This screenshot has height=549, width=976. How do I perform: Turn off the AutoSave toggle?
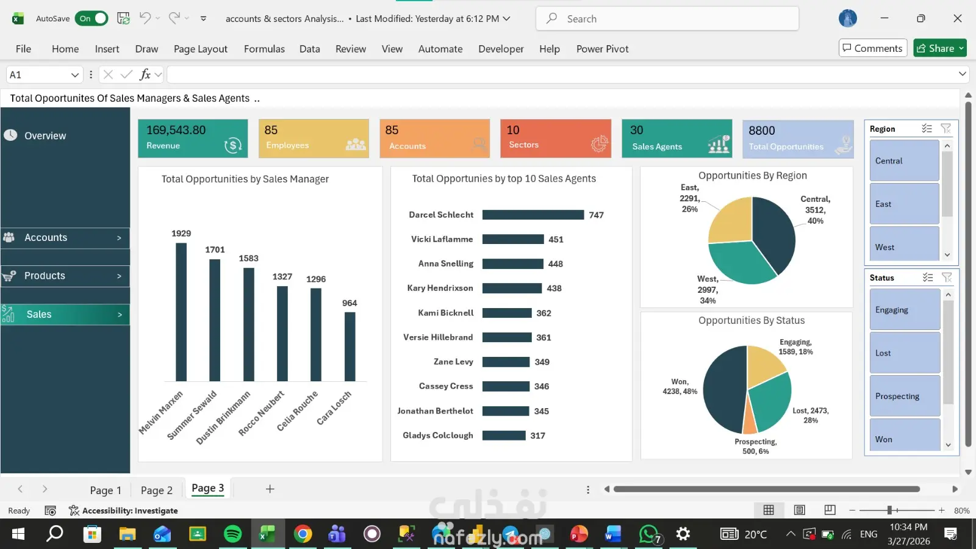[91, 18]
